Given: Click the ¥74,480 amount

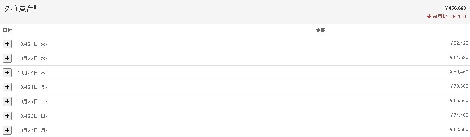Looking at the screenshot, I should [459, 115].
